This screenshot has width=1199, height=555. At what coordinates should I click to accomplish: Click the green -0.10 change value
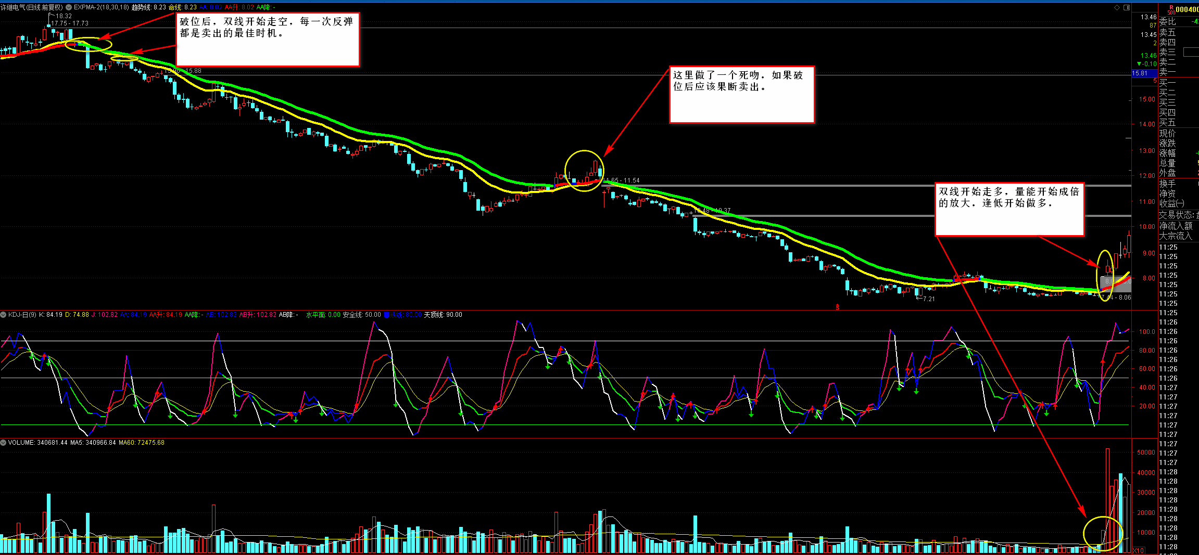point(1147,64)
